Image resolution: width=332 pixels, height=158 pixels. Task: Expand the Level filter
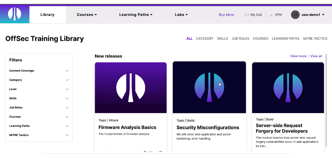pos(39,89)
